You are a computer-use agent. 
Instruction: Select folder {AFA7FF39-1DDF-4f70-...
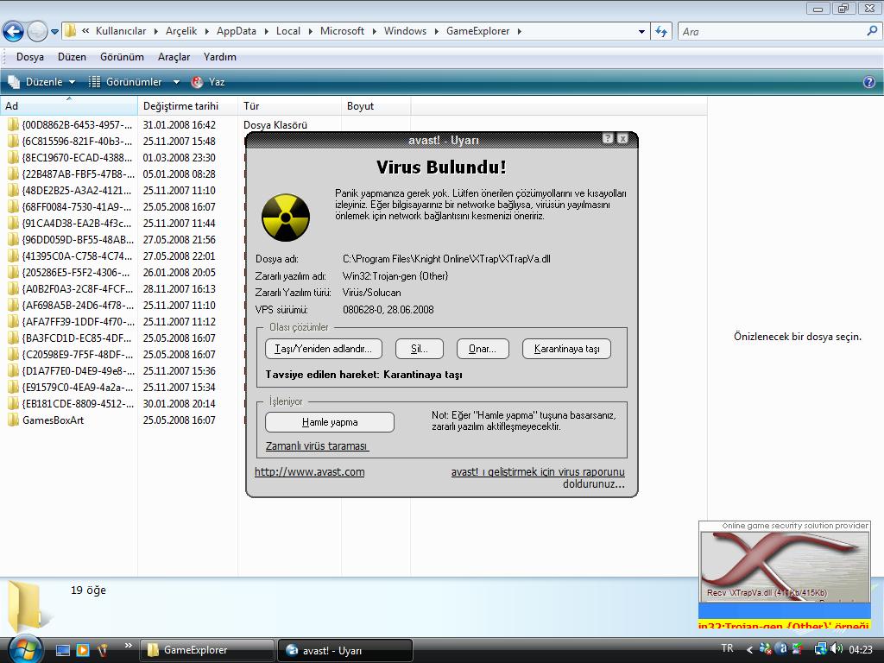(71, 322)
